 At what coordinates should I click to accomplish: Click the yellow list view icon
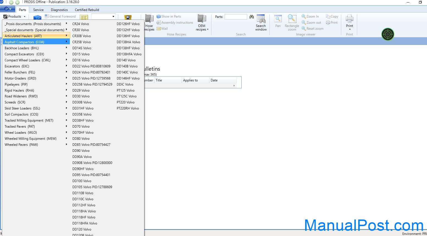[84, 17]
